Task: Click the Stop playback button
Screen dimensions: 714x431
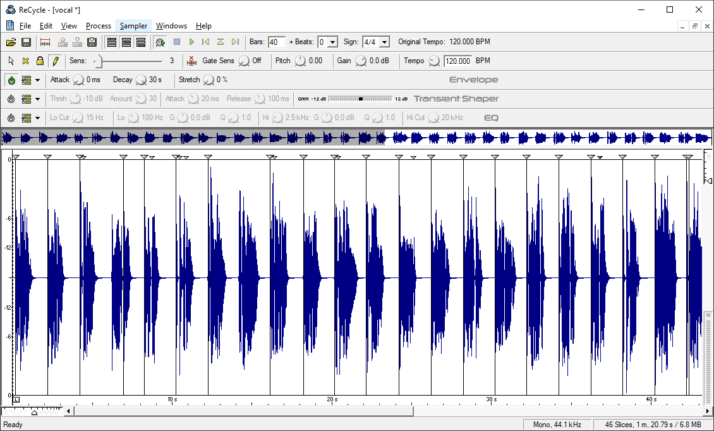Action: 177,42
